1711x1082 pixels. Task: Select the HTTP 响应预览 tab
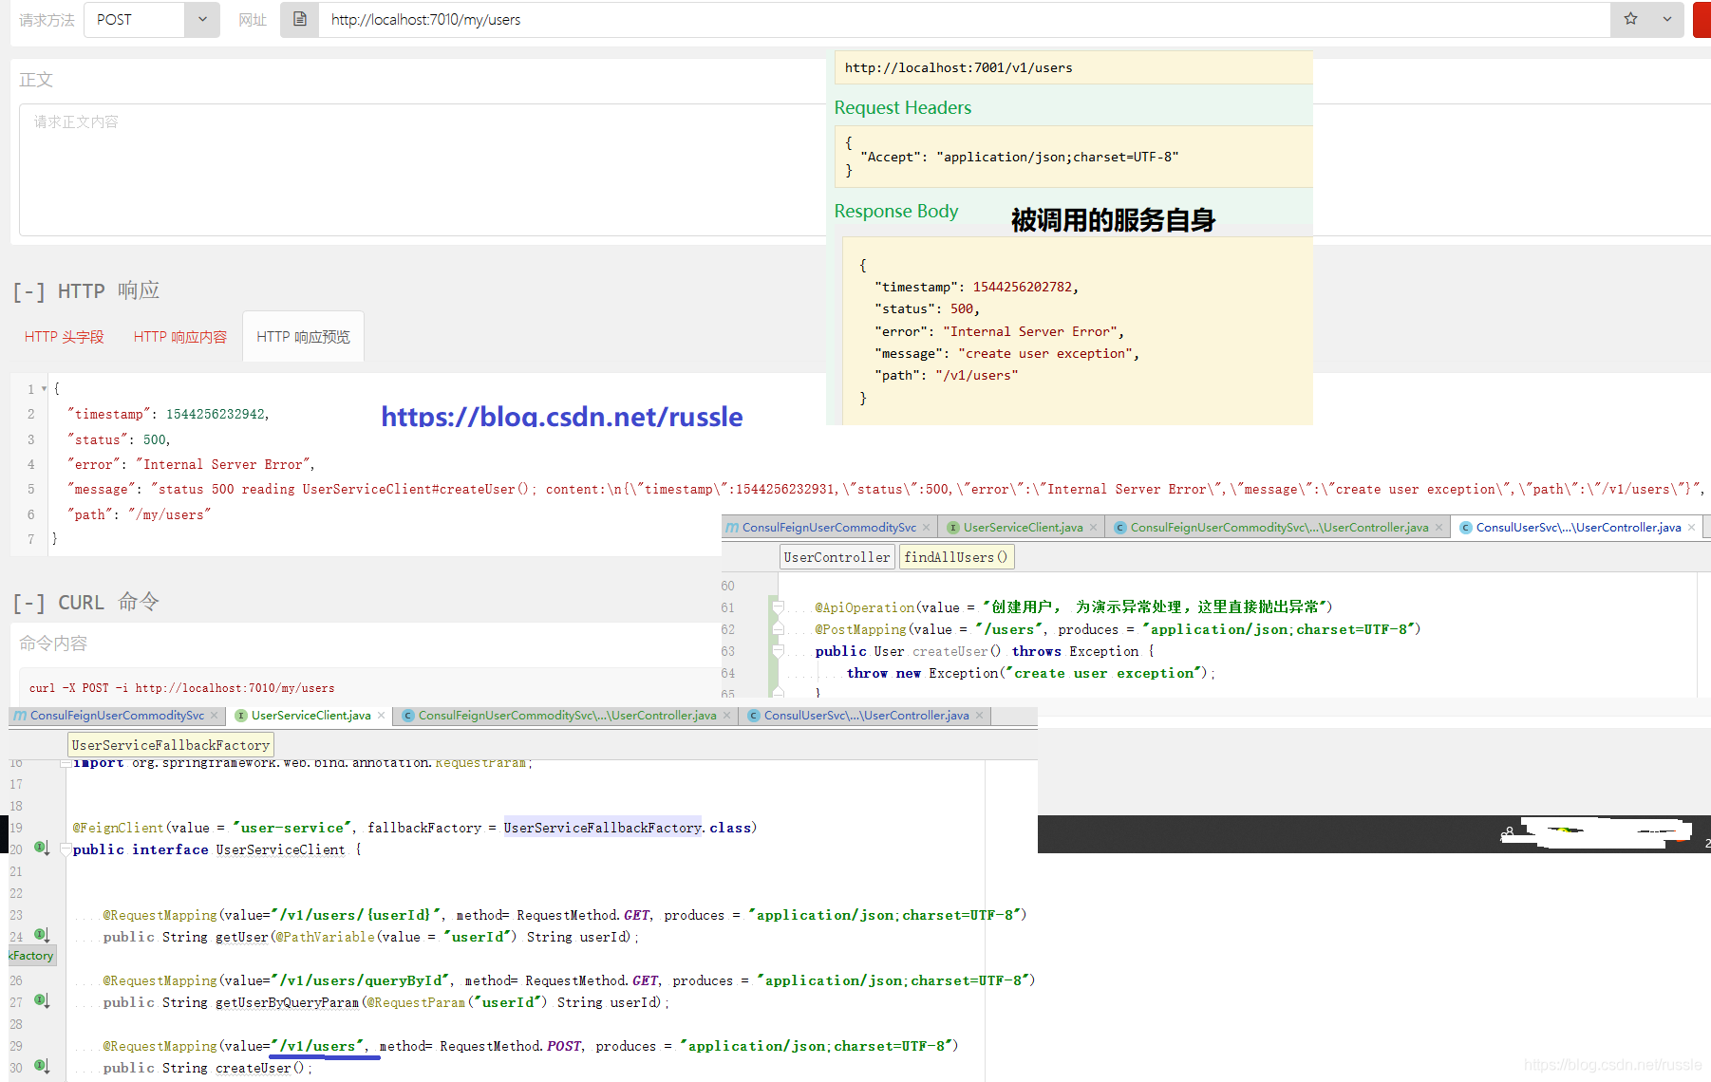[x=303, y=337]
